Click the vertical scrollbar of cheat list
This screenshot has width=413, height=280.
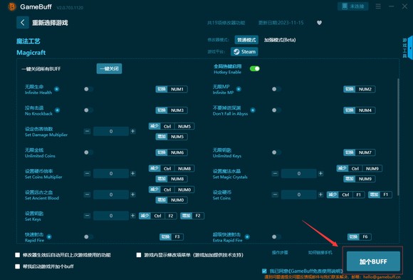[398, 137]
